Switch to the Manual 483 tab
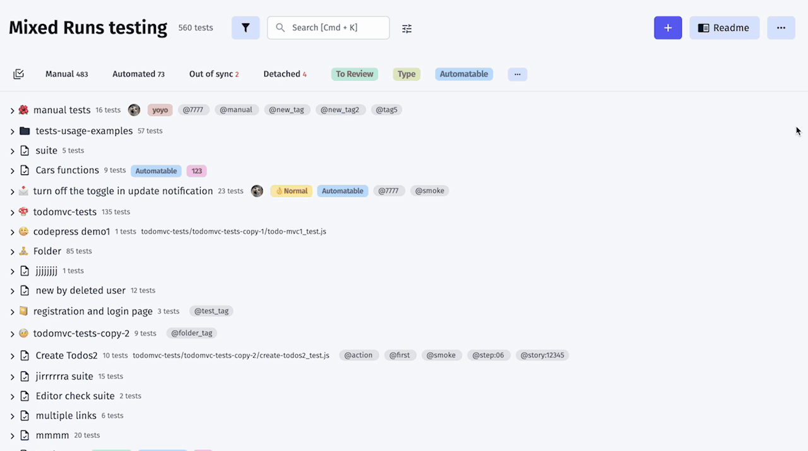Viewport: 808px width, 451px height. click(x=67, y=74)
